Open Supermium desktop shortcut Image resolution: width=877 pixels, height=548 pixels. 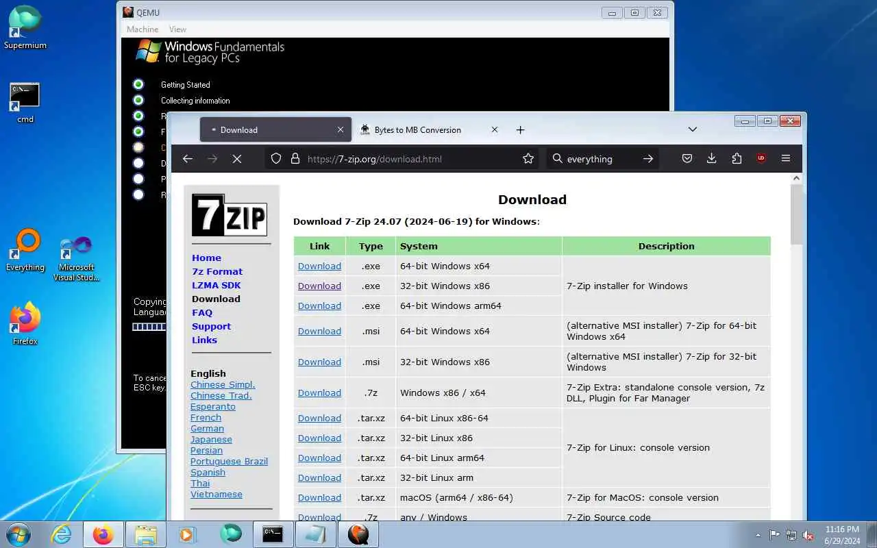point(25,27)
